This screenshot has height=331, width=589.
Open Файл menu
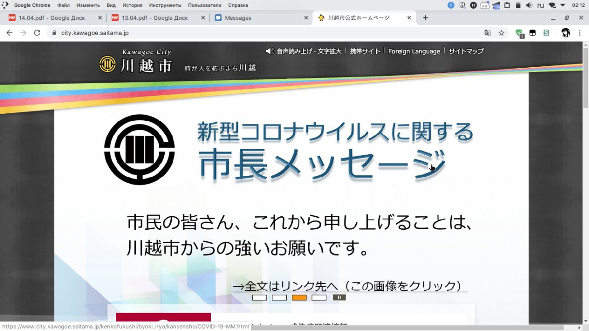pos(64,6)
